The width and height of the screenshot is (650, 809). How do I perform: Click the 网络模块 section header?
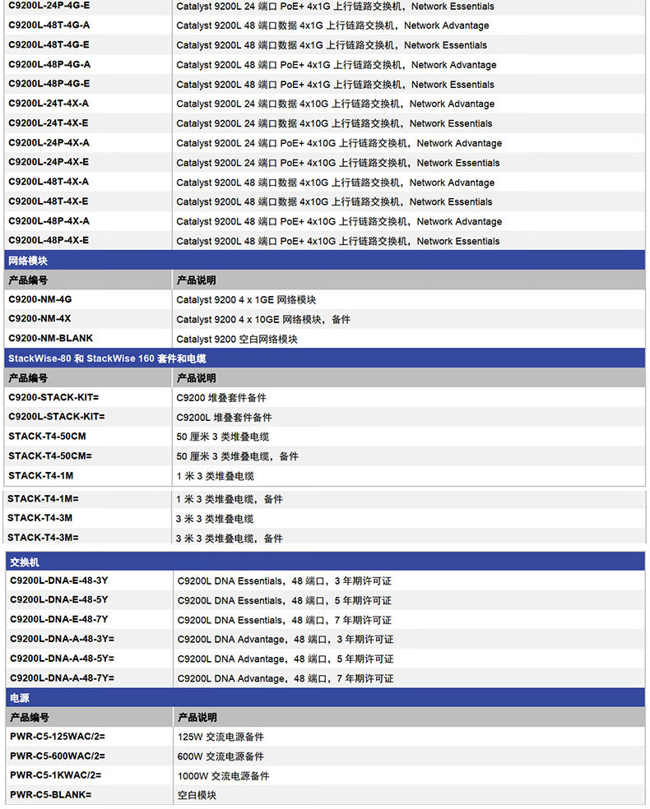tap(324, 261)
